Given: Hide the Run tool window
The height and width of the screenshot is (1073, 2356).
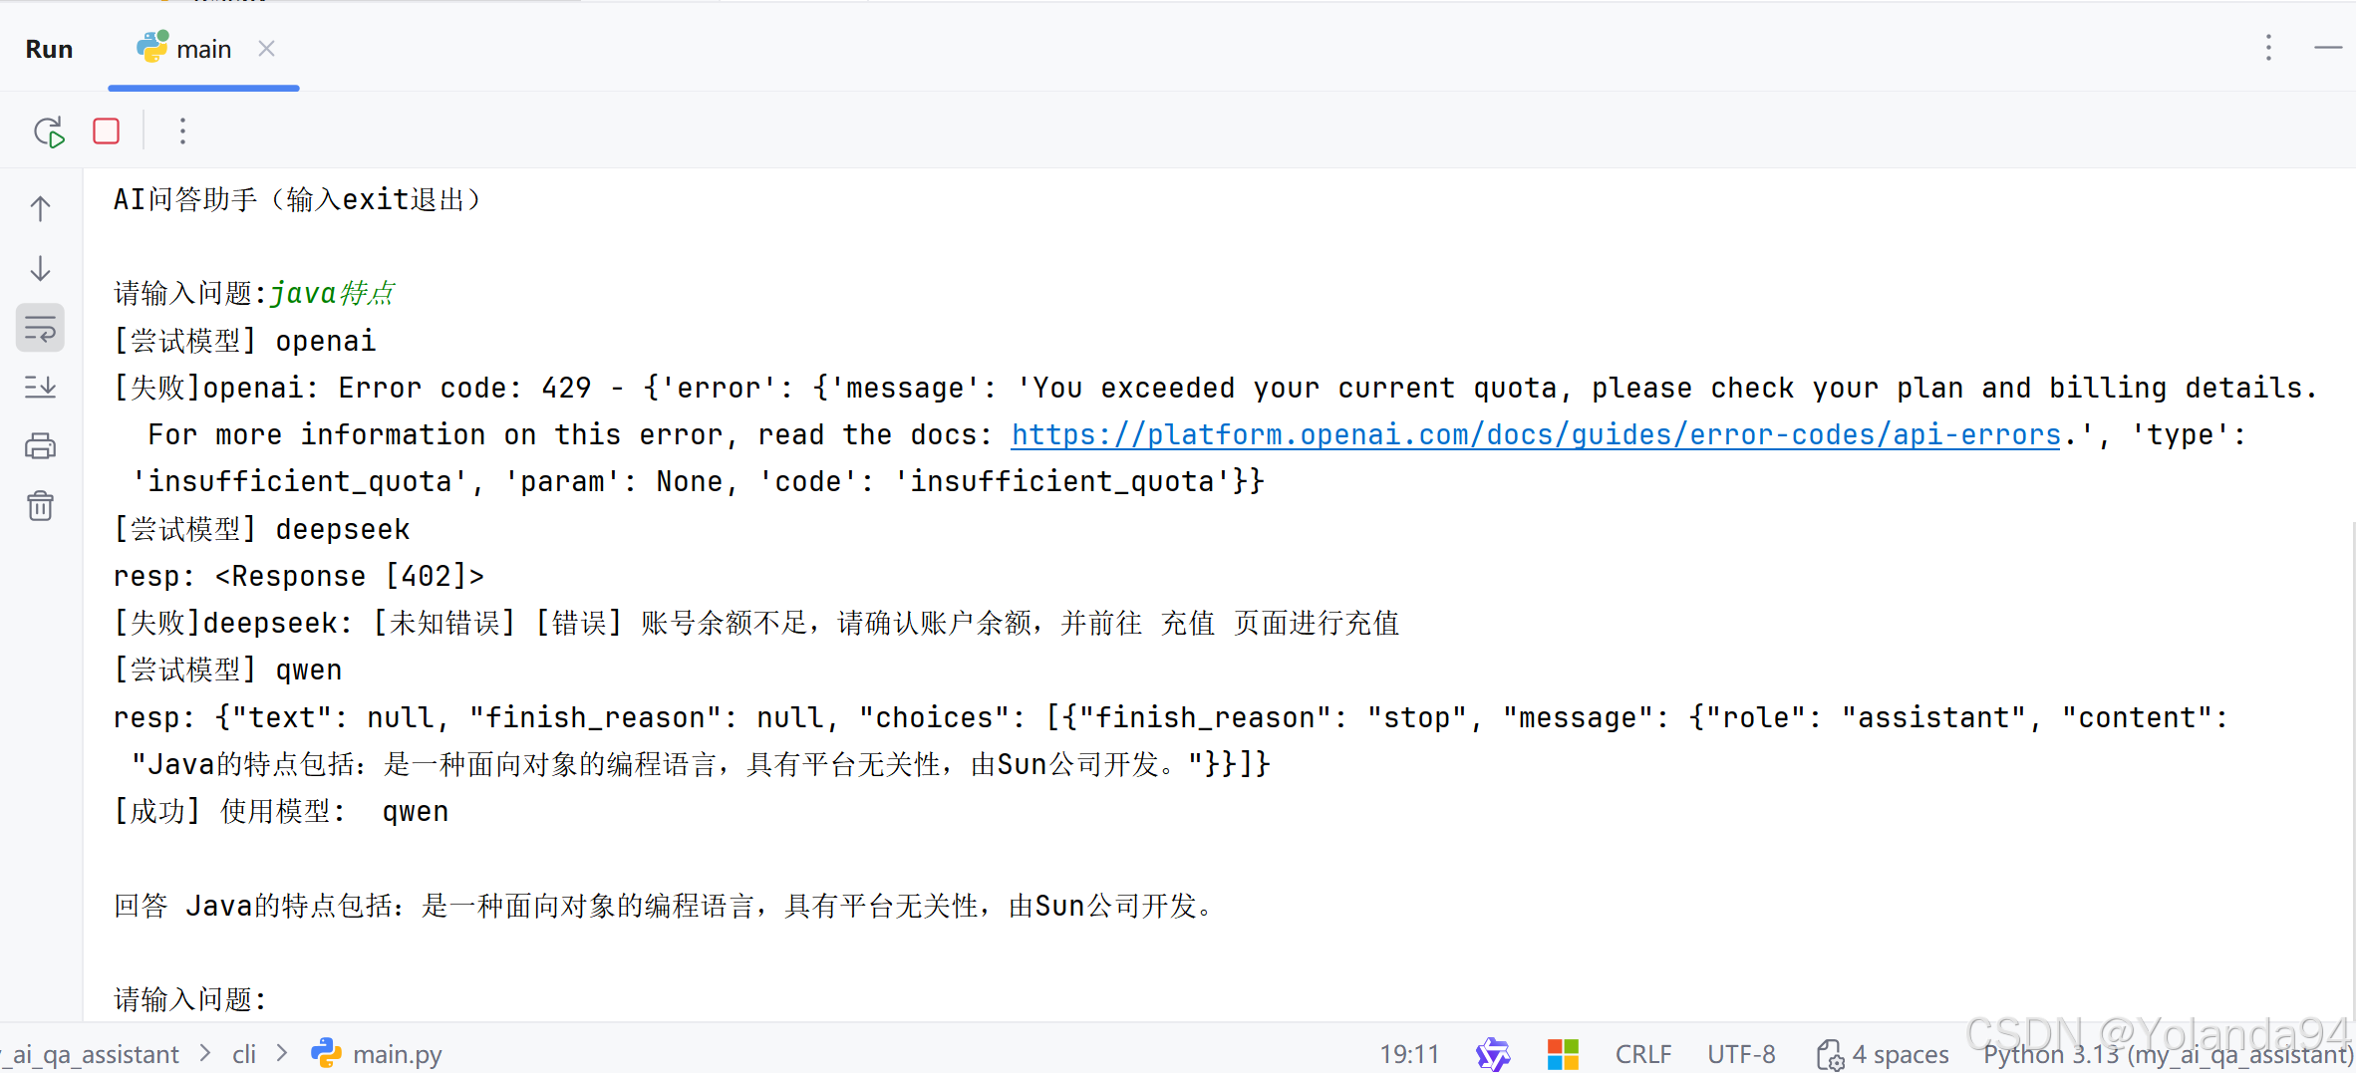Looking at the screenshot, I should pos(2328,48).
